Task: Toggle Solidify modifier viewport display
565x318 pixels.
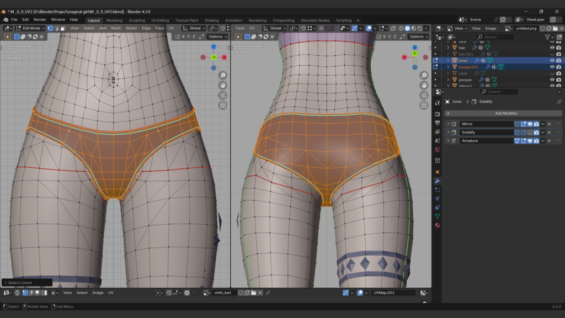Action: pos(530,132)
